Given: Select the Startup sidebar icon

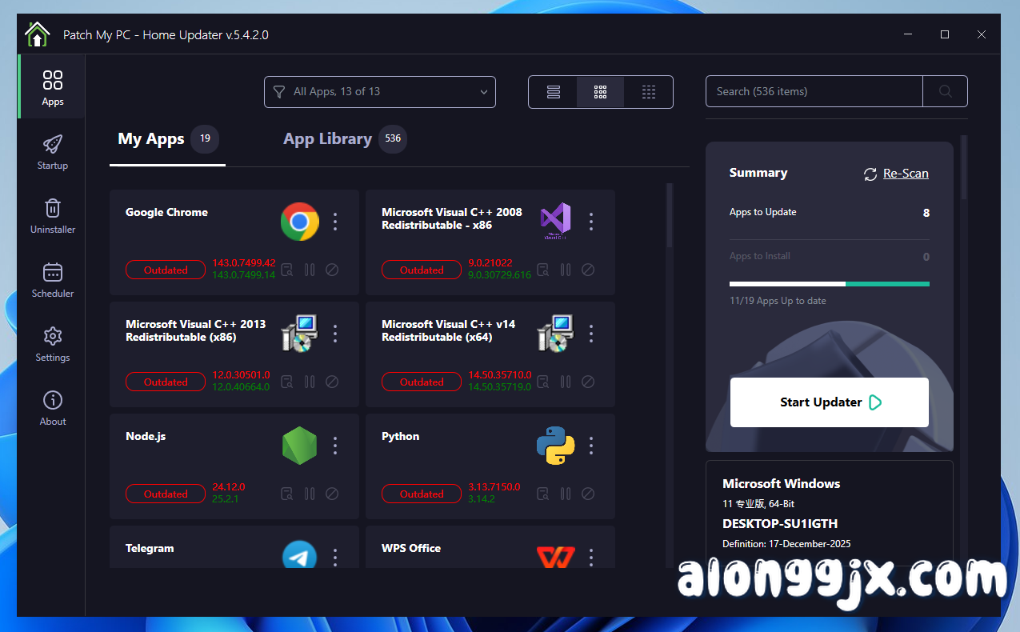Looking at the screenshot, I should 52,152.
